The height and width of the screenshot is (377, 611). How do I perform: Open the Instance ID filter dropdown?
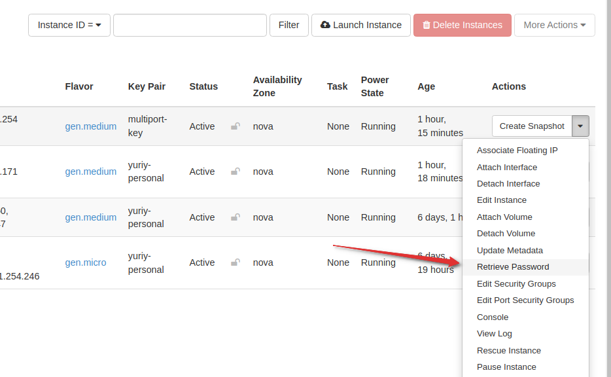point(69,25)
